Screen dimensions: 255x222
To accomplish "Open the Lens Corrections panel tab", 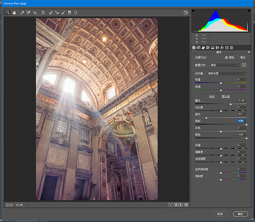I will click(217, 48).
